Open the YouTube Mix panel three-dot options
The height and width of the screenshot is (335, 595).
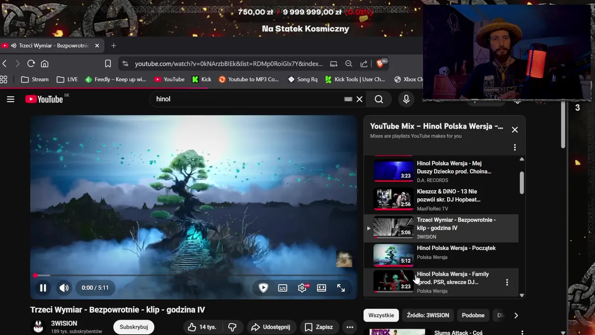(x=515, y=147)
